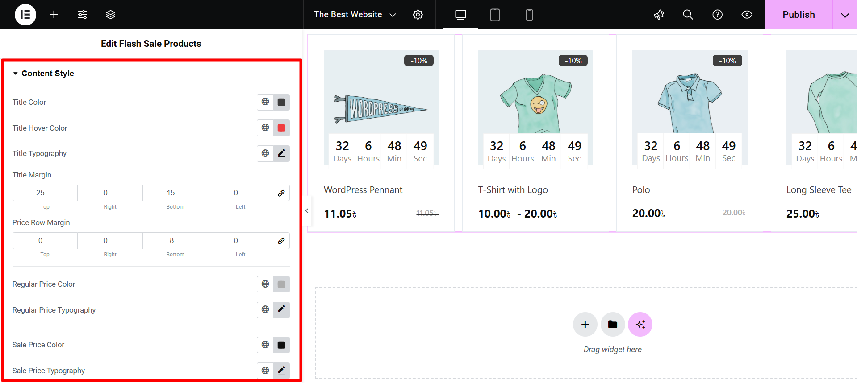Open page settings gear icon

click(418, 15)
